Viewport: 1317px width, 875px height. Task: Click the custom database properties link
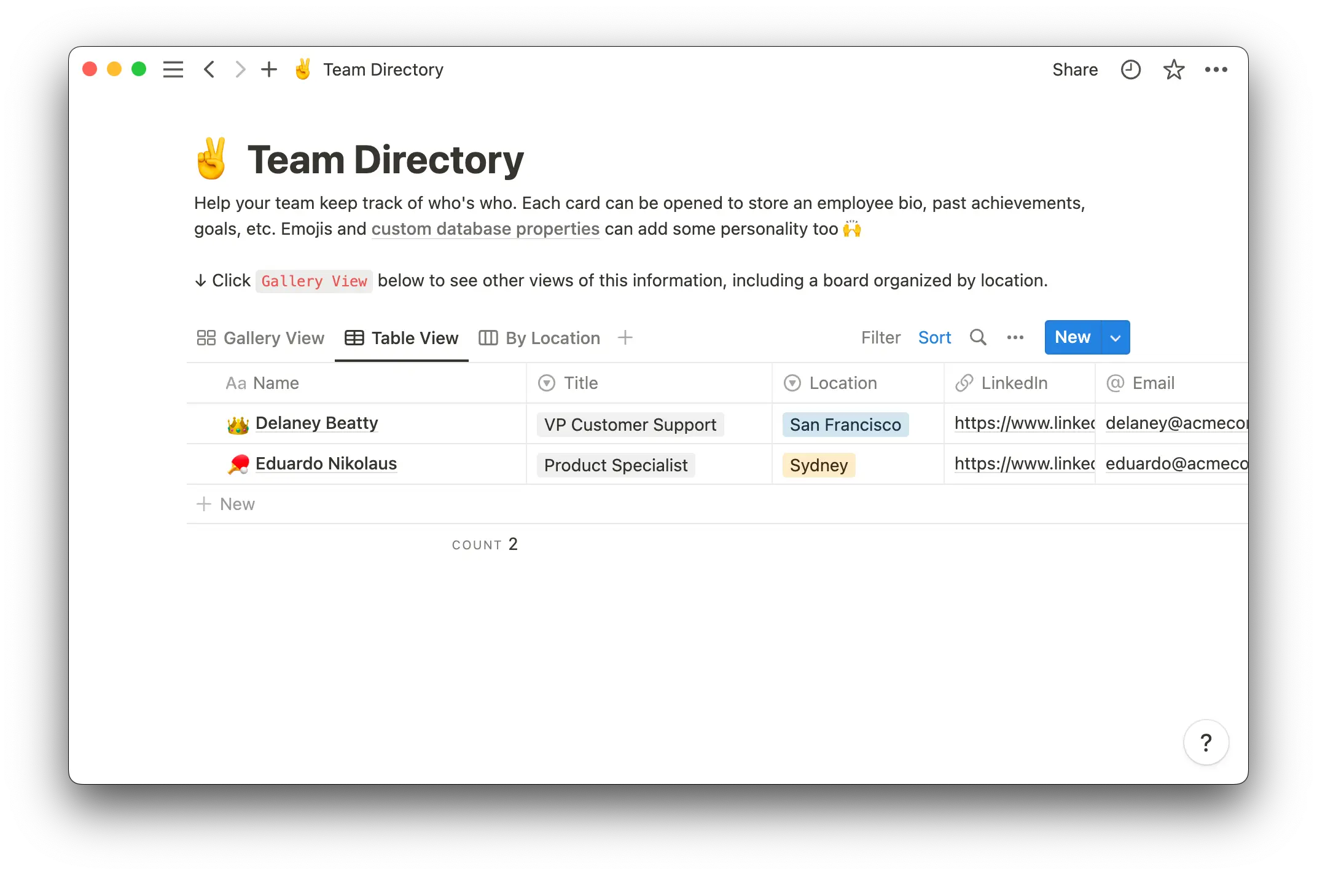(485, 229)
